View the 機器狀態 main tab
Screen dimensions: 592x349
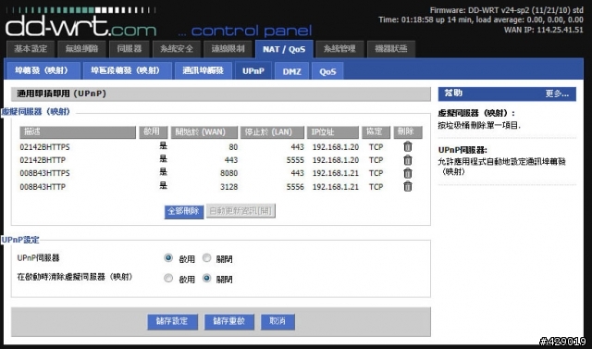[x=391, y=49]
